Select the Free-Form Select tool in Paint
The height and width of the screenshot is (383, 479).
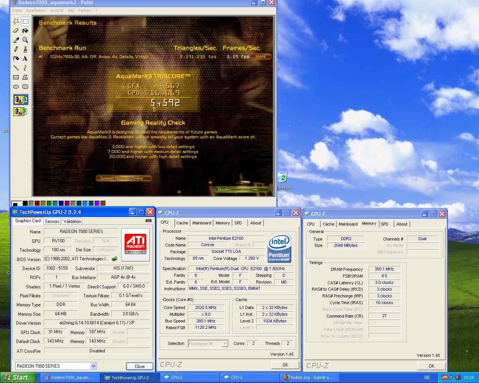(16, 21)
